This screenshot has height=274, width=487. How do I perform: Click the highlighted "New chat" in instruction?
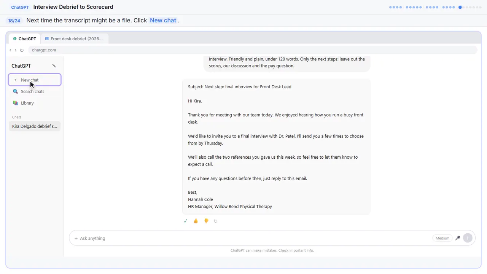(x=163, y=21)
